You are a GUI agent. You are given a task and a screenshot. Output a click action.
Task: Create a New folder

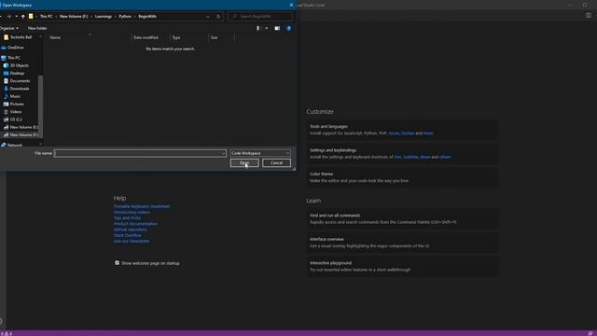pos(37,28)
